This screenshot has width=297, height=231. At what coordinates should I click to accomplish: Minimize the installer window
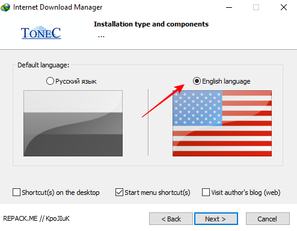click(229, 7)
